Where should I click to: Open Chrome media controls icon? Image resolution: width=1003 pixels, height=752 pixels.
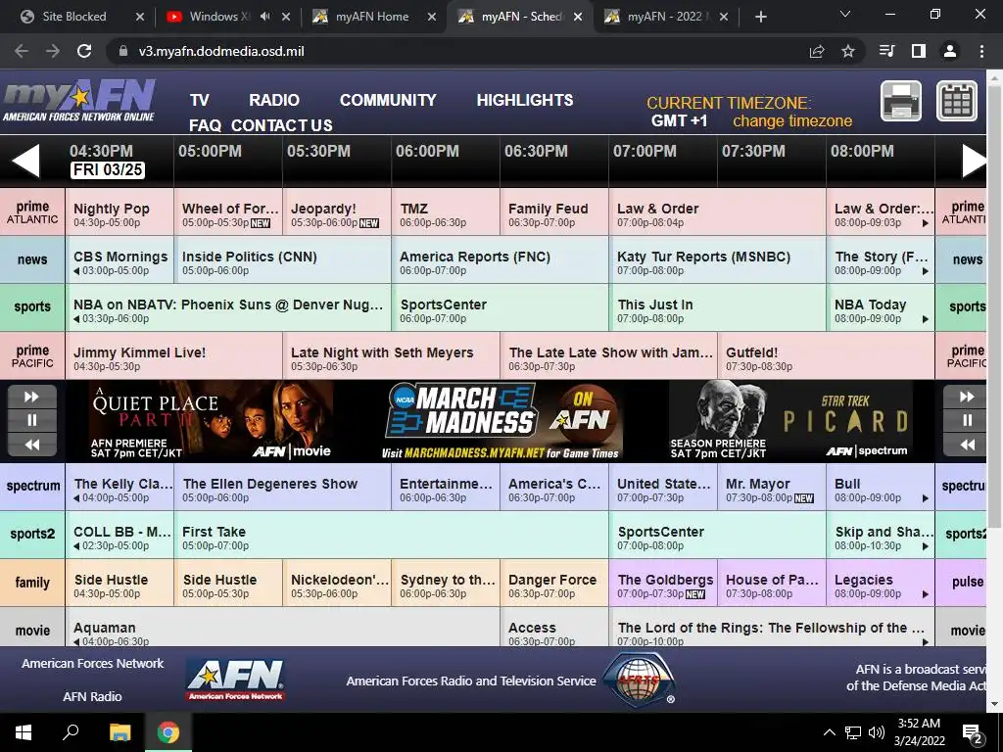point(886,51)
